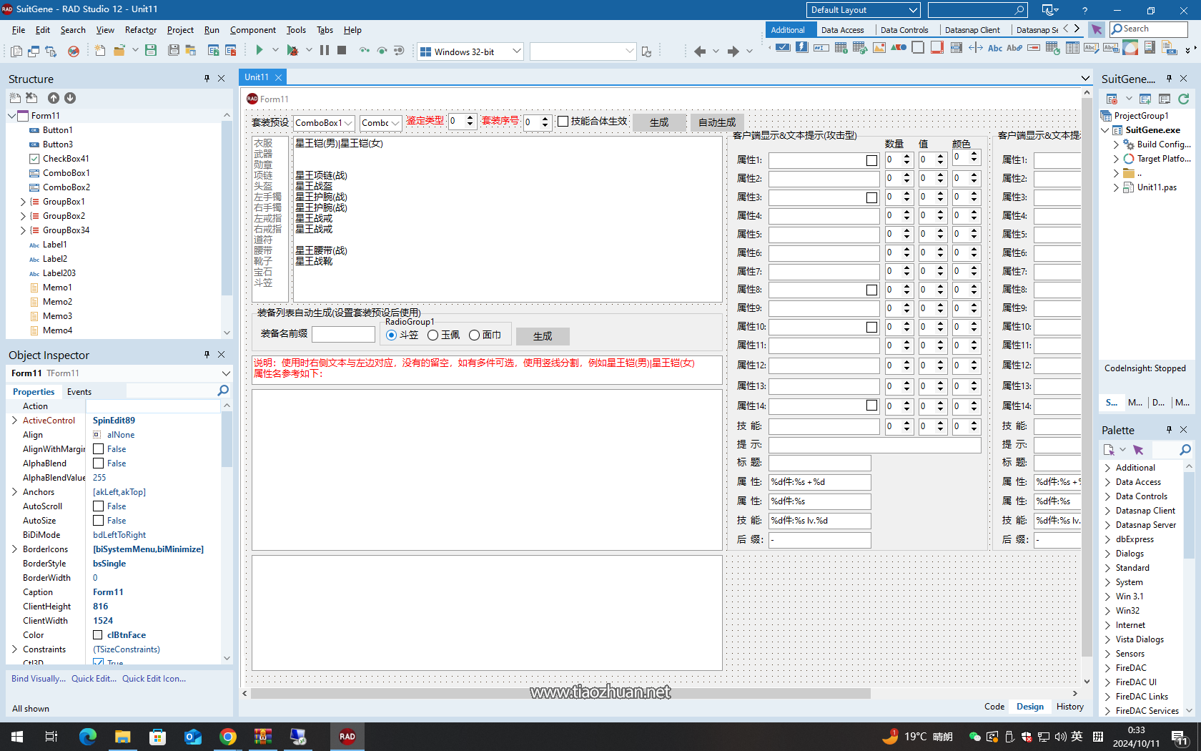The height and width of the screenshot is (751, 1201).
Task: Increment the 鉴定类型 spin edit value
Action: (470, 117)
